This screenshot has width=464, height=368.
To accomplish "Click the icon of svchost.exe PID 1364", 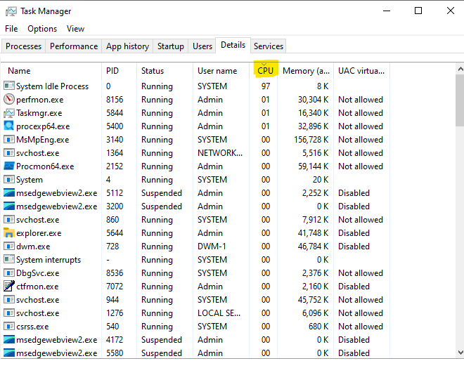I will 9,152.
